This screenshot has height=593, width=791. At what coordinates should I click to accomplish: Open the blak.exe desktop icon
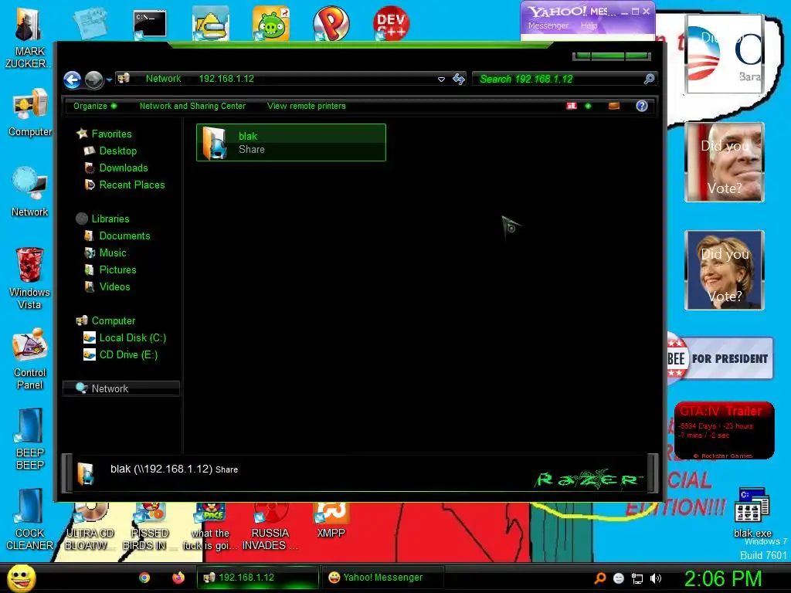752,513
